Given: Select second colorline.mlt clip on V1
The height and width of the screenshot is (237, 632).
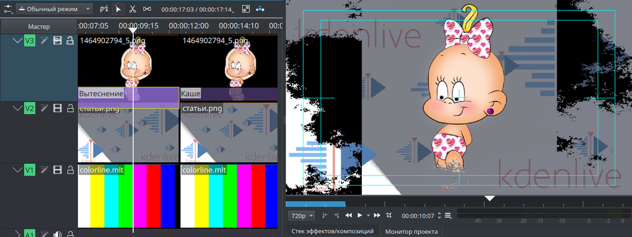Looking at the screenshot, I should (229, 197).
